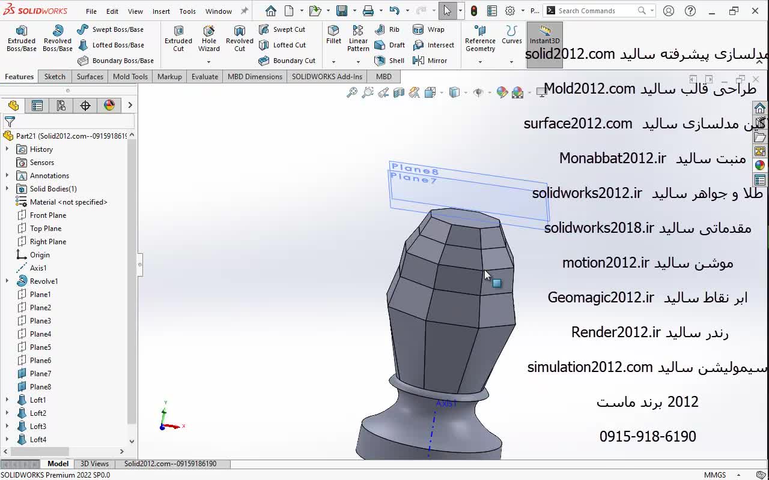Open the ConfigurationManager tab icon

[x=61, y=106]
